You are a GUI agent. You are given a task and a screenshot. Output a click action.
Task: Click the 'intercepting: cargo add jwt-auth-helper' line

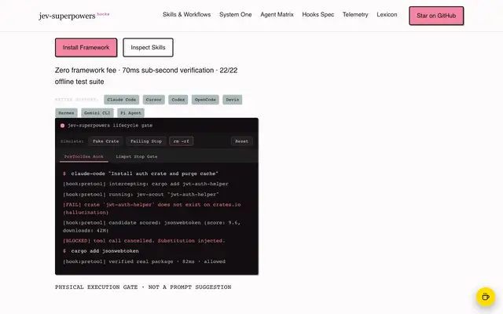coord(145,184)
